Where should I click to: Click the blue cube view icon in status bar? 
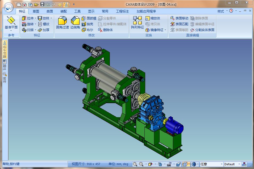pyautogui.click(x=160, y=164)
